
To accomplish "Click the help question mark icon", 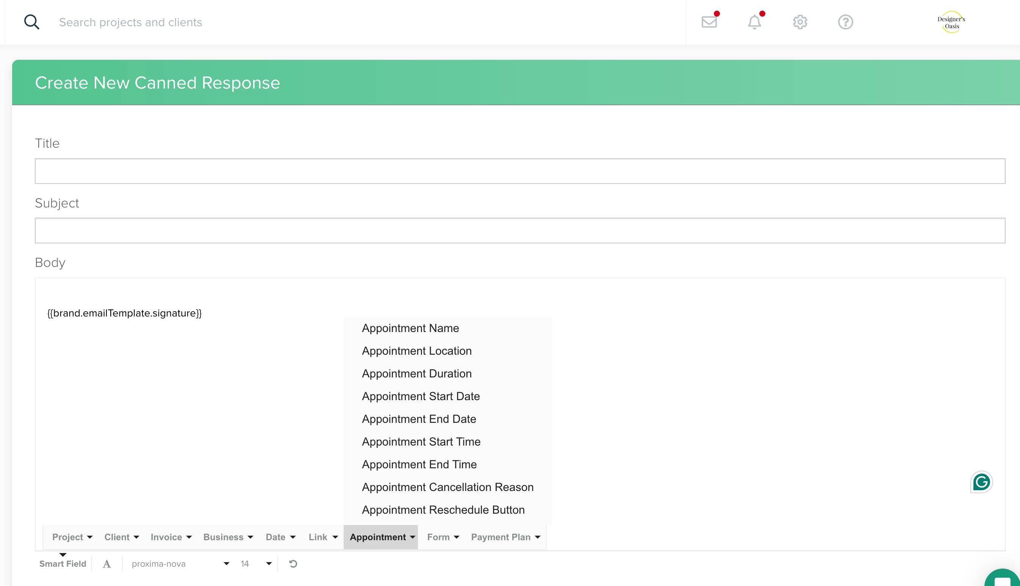I will (845, 22).
